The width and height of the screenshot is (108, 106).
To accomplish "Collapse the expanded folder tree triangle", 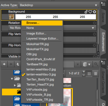I will click(12, 79).
